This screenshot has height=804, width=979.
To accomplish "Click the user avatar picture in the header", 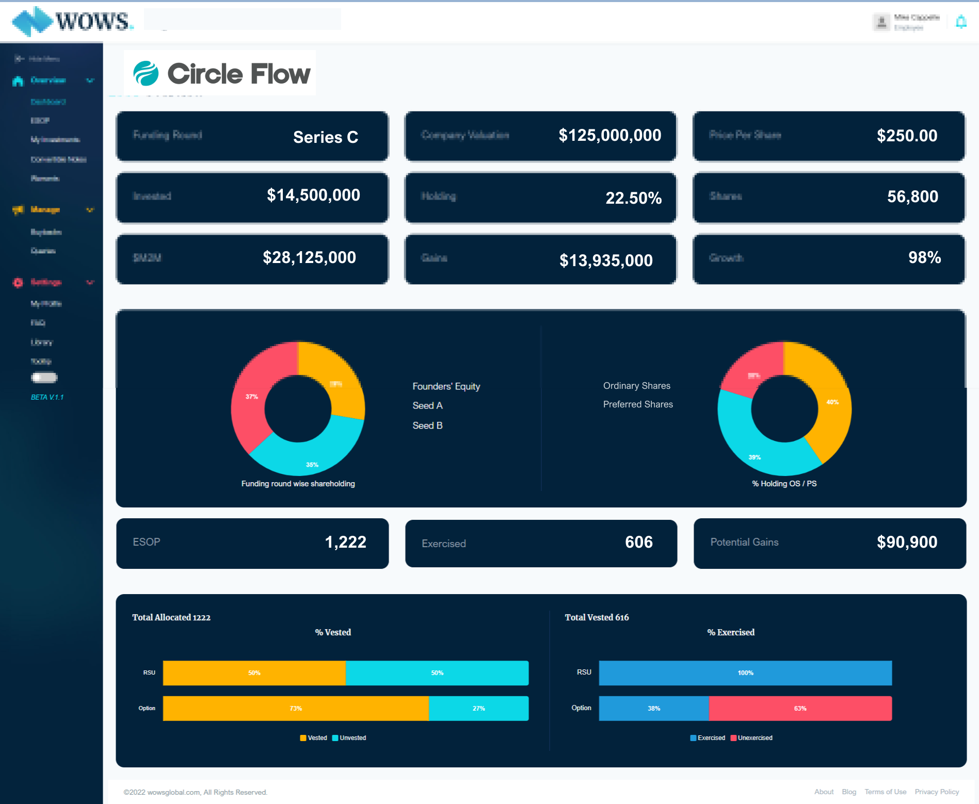I will (x=881, y=22).
